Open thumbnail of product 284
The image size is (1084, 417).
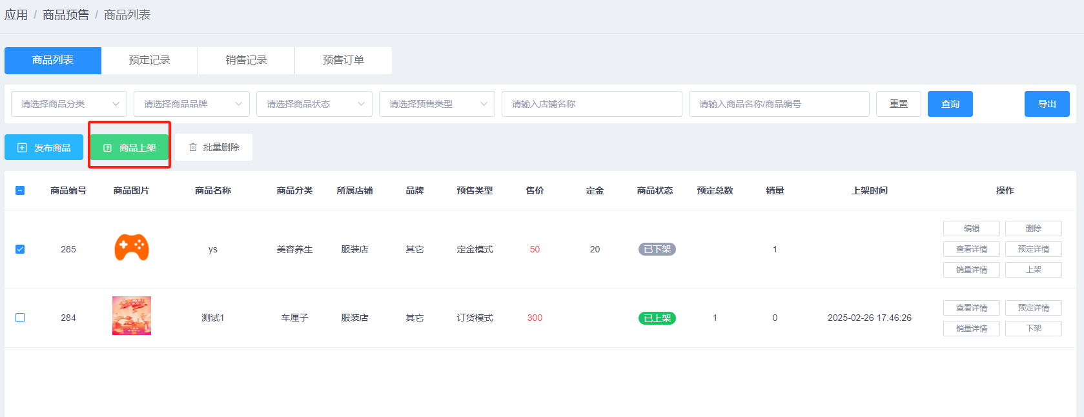[132, 316]
